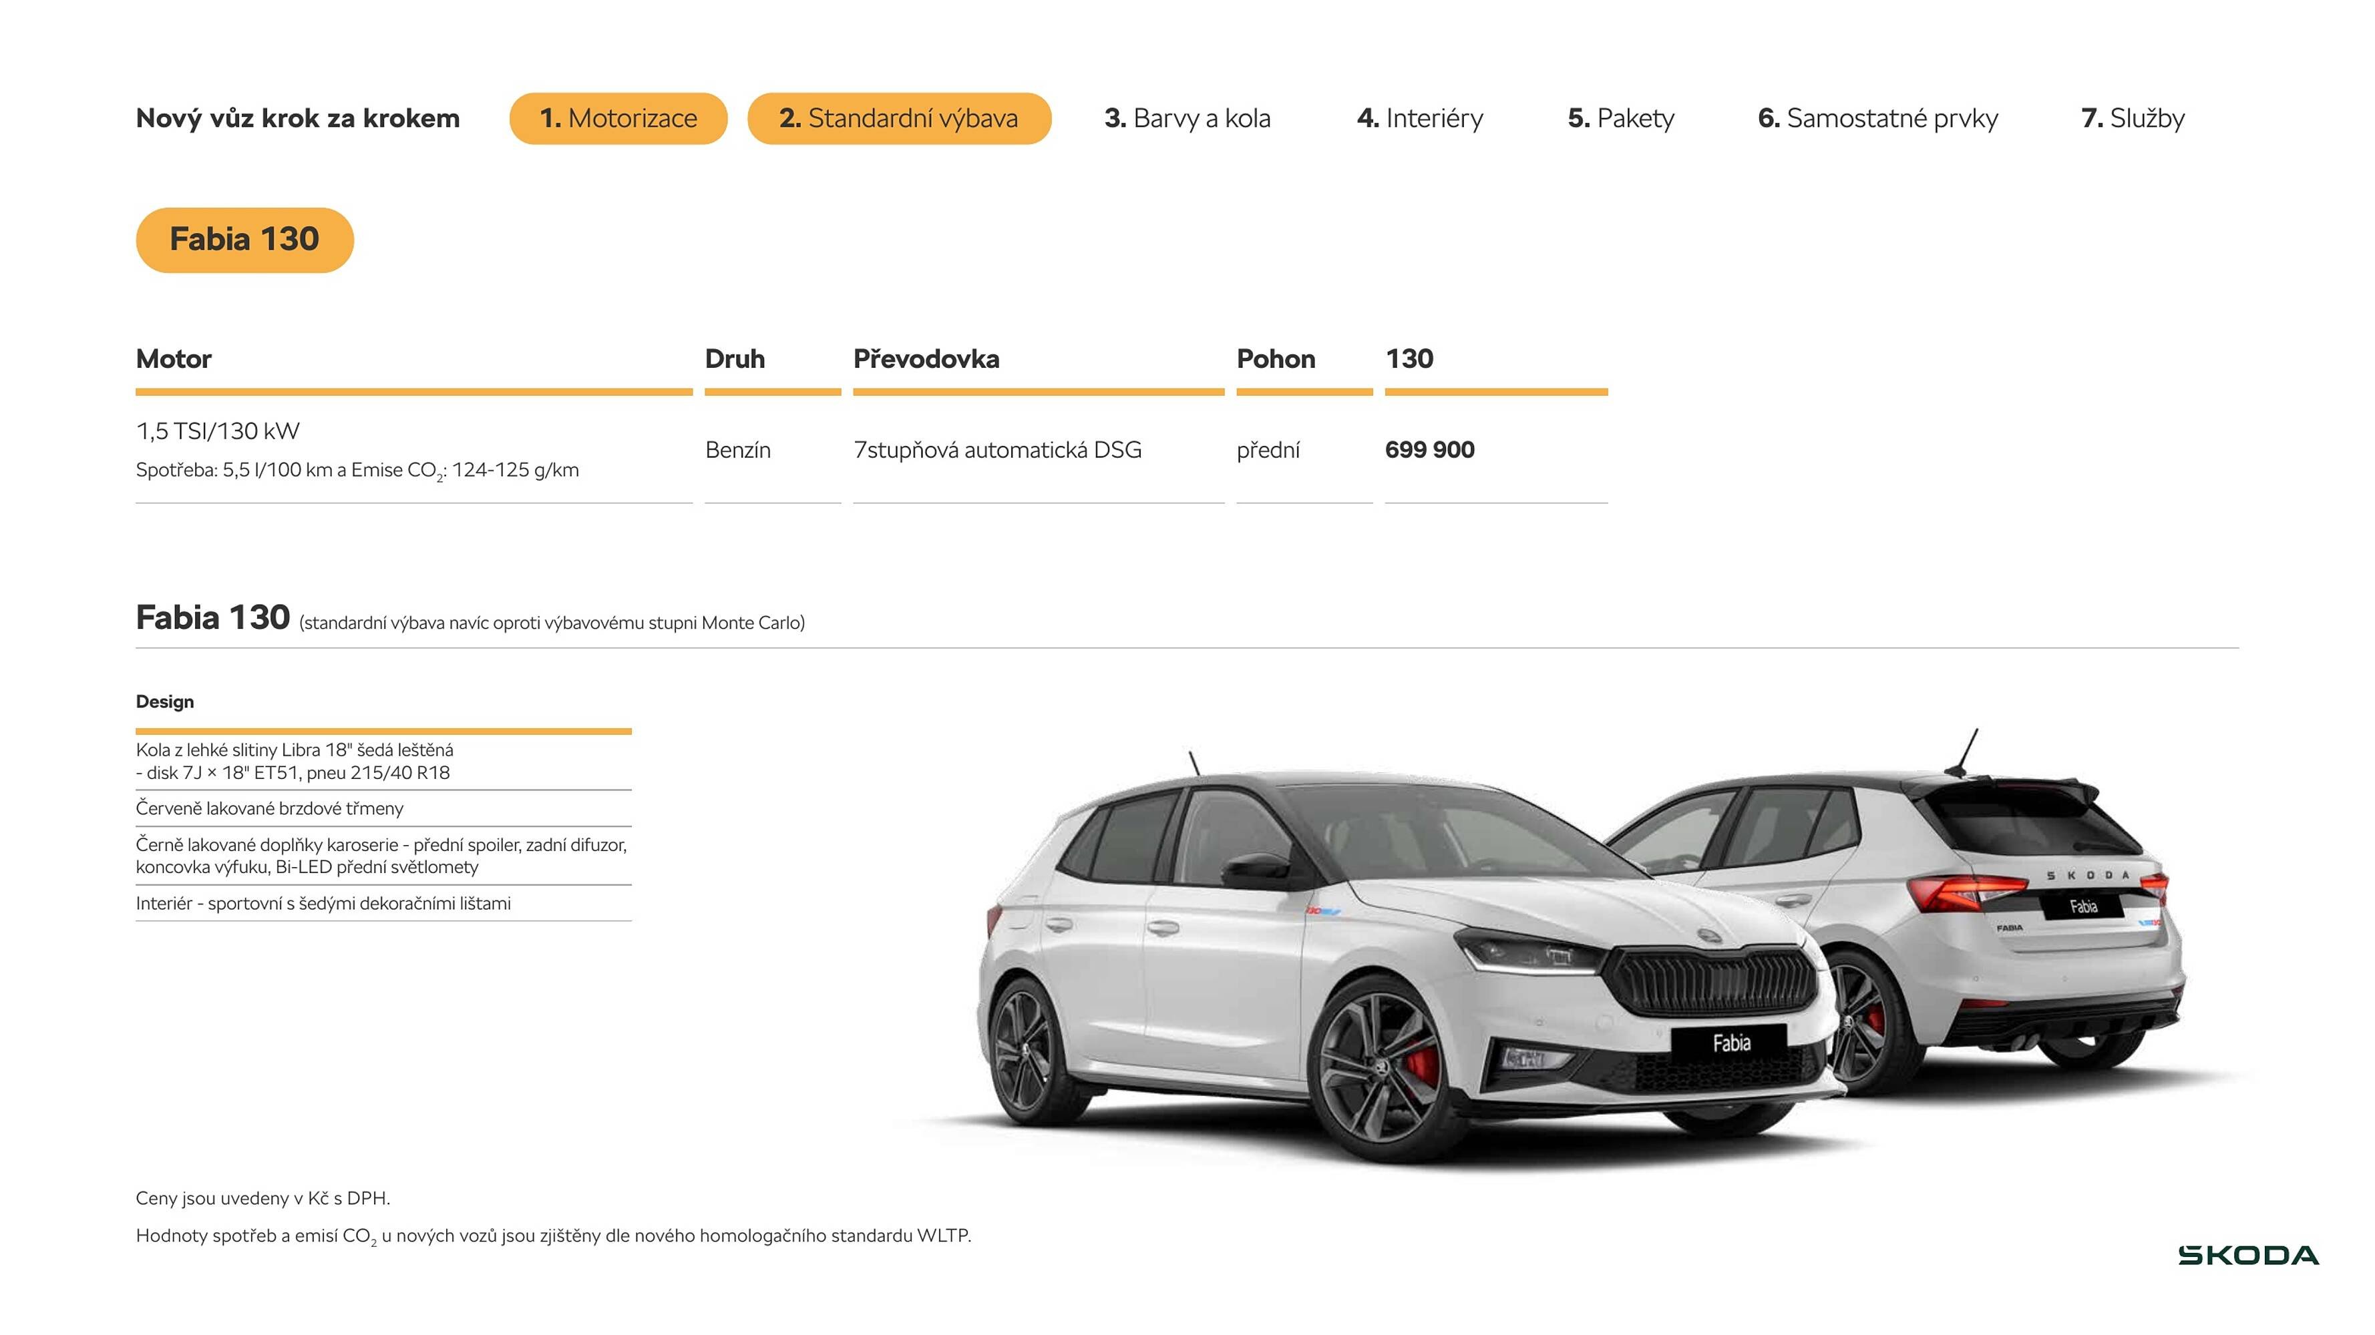Click the Fabia 130 badge button
The width and height of the screenshot is (2375, 1335).
coord(244,238)
